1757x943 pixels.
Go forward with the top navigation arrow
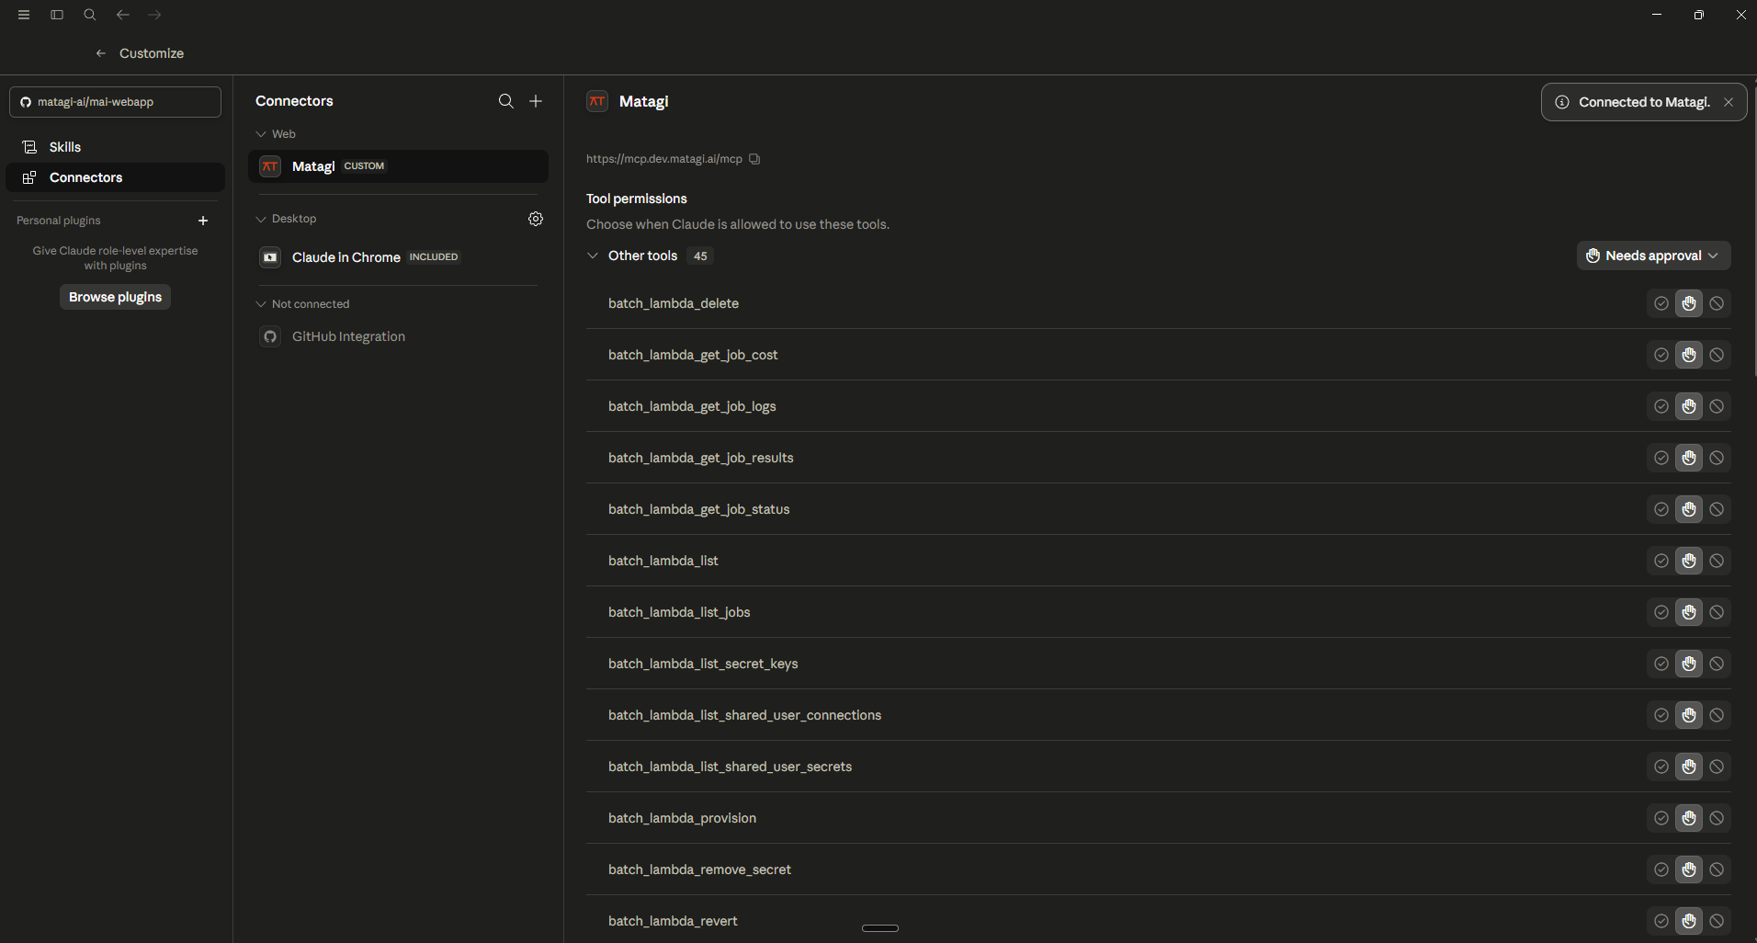coord(154,15)
